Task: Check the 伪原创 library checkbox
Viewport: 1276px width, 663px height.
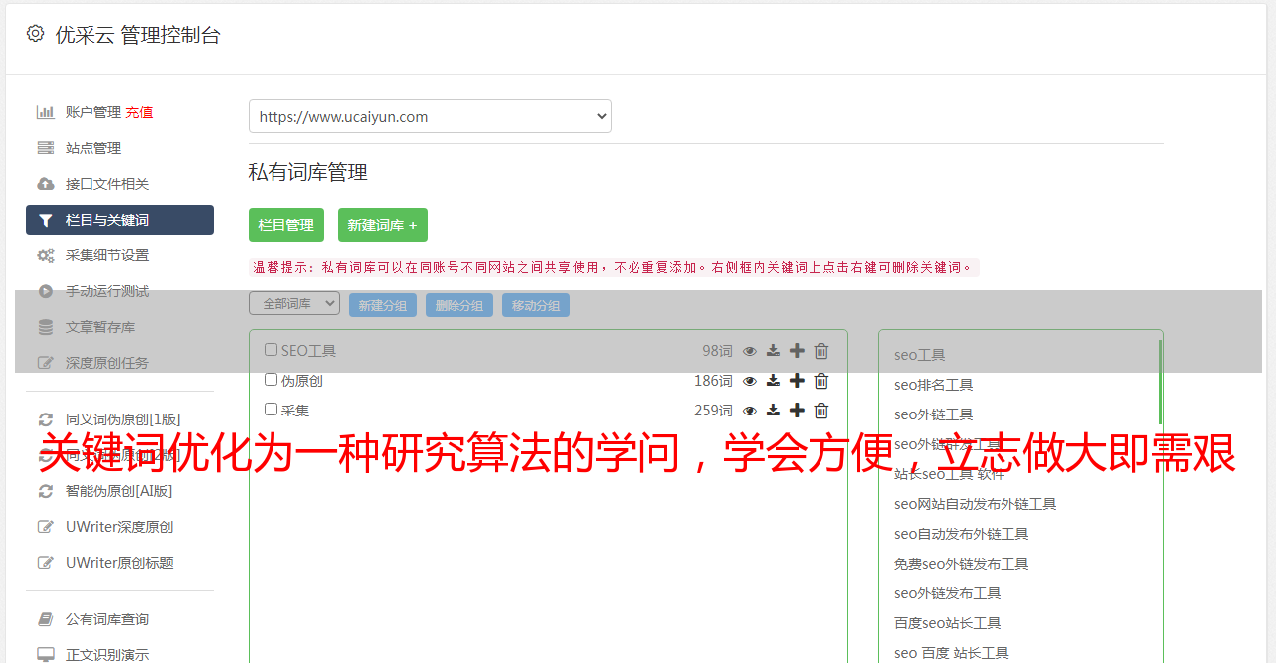Action: pos(271,380)
